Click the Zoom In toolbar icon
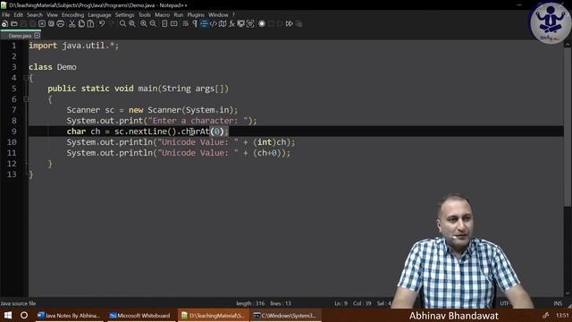The height and width of the screenshot is (322, 572). (144, 24)
